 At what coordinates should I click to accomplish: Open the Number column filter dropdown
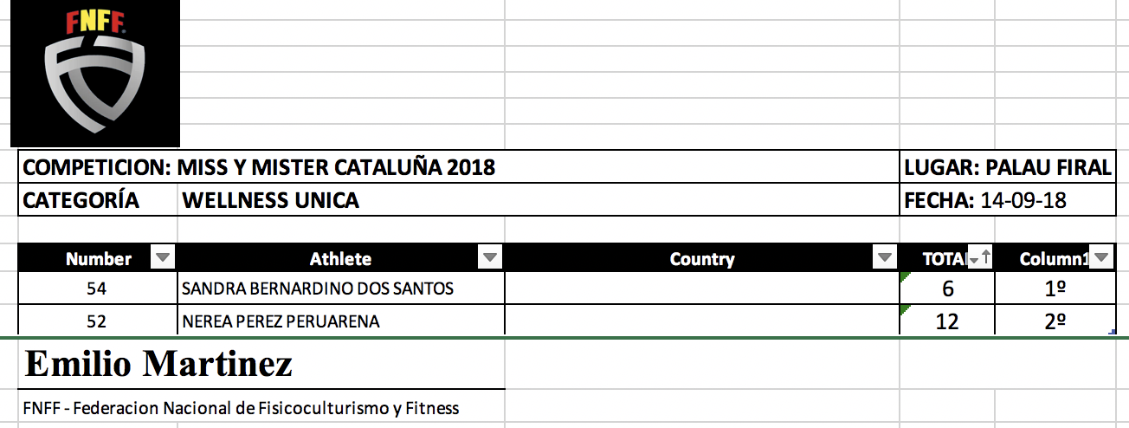click(x=163, y=257)
